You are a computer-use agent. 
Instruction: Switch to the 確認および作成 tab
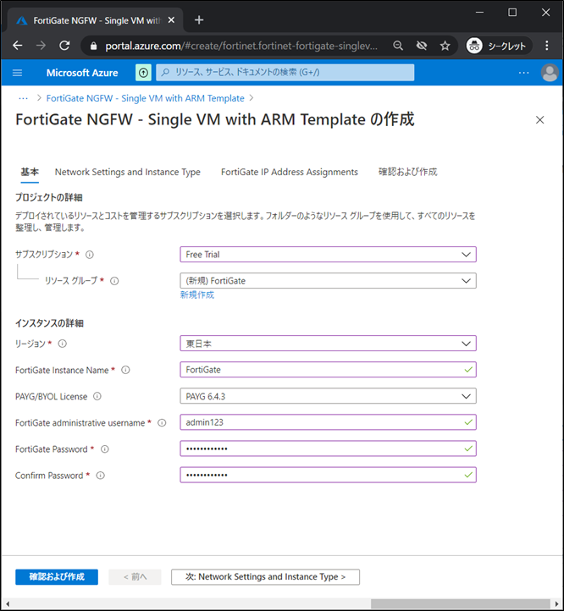[x=408, y=172]
